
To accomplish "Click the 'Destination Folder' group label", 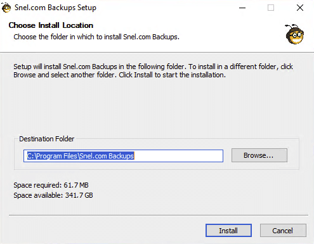I will [x=47, y=139].
